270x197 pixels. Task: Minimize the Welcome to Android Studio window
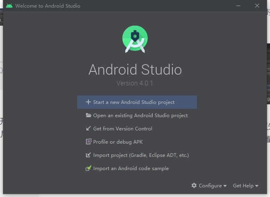tap(238, 6)
